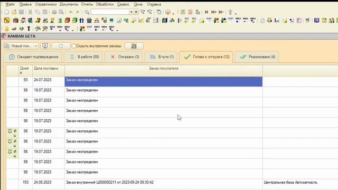Click the Заказ покупателя column header

pyautogui.click(x=164, y=71)
